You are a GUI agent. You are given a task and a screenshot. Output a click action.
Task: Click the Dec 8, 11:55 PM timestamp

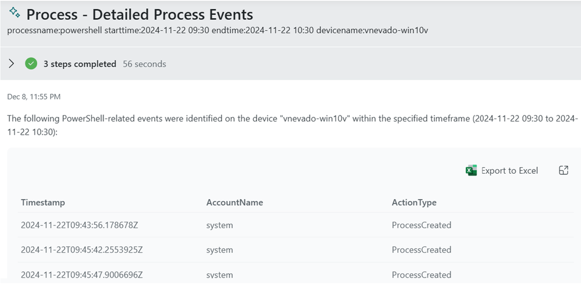(34, 97)
